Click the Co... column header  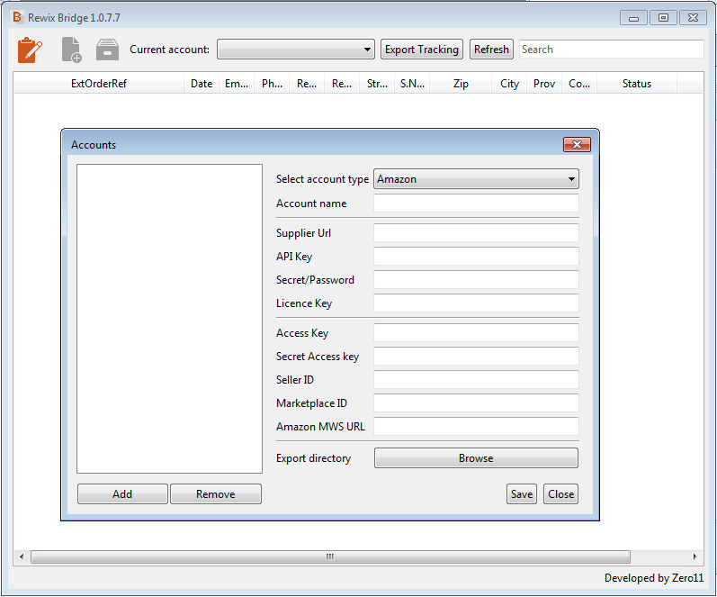click(x=579, y=84)
